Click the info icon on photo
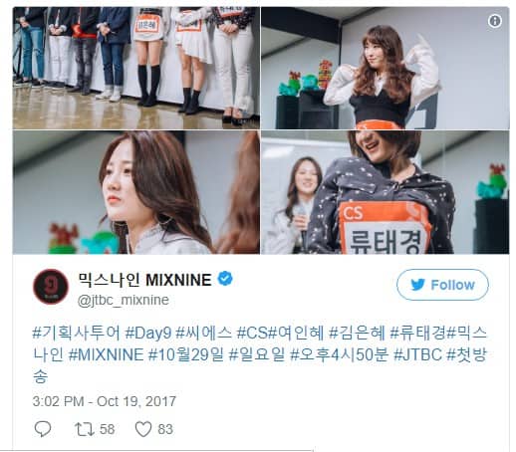The height and width of the screenshot is (452, 516). (x=495, y=21)
